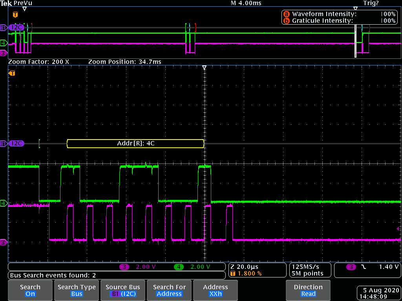
Task: Click the orange trigger marker in zoom window
Action: (x=12, y=73)
